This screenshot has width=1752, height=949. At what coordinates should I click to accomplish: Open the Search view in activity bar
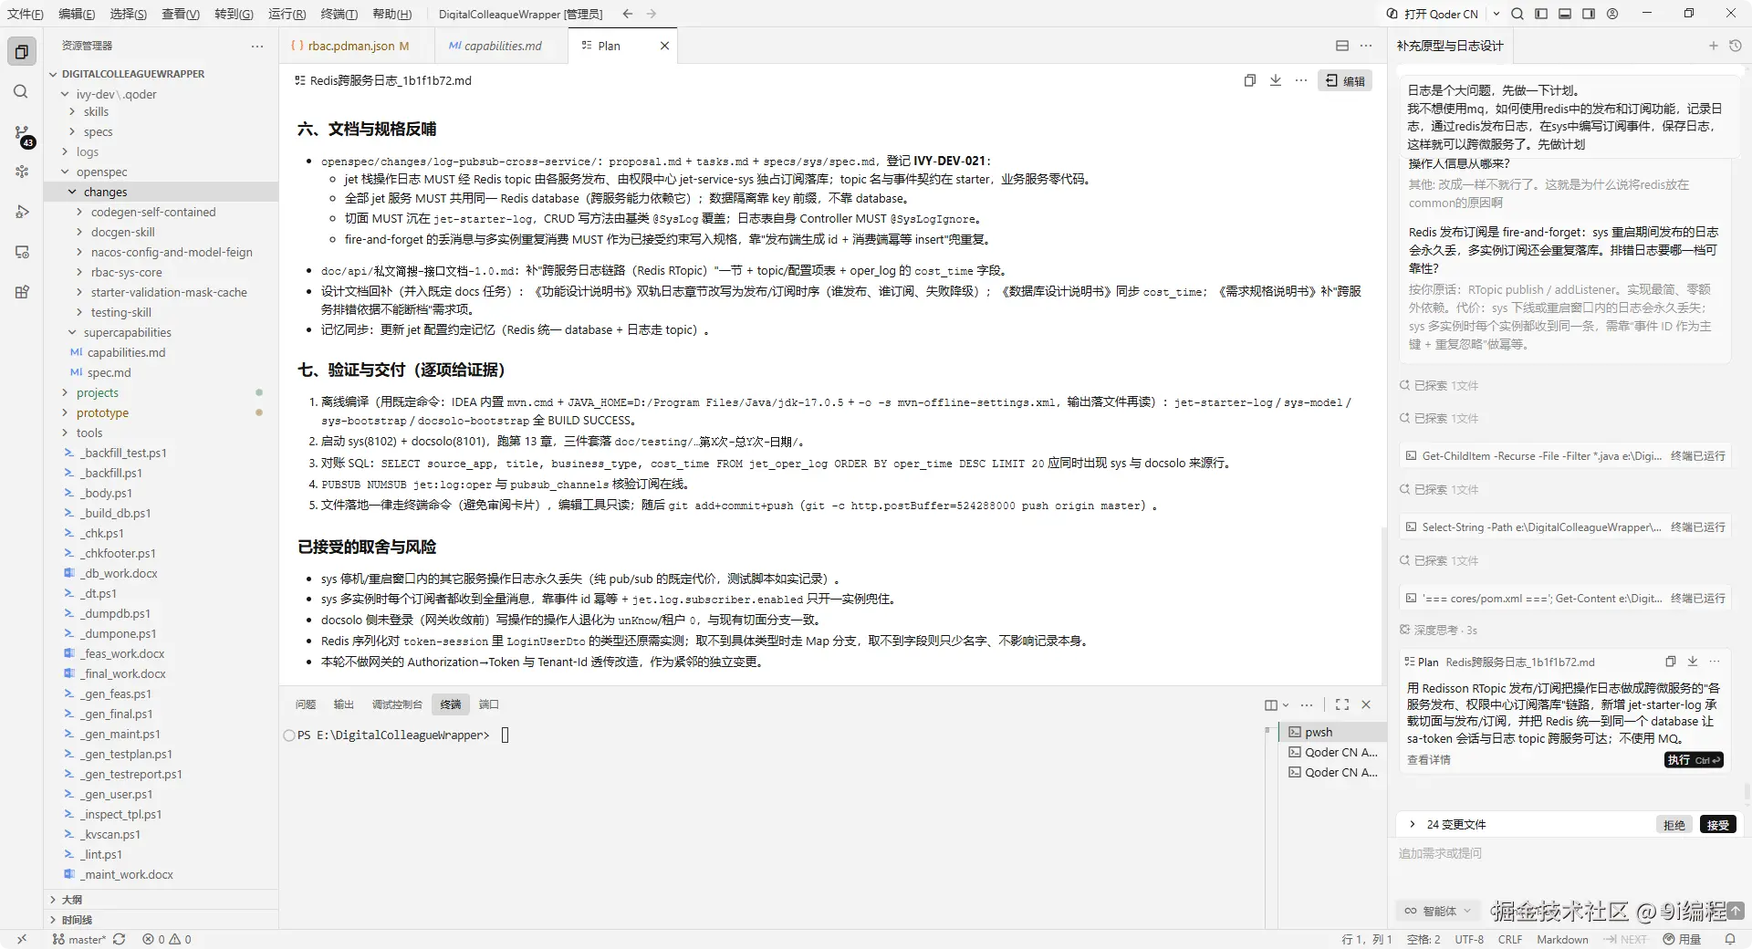click(x=22, y=92)
